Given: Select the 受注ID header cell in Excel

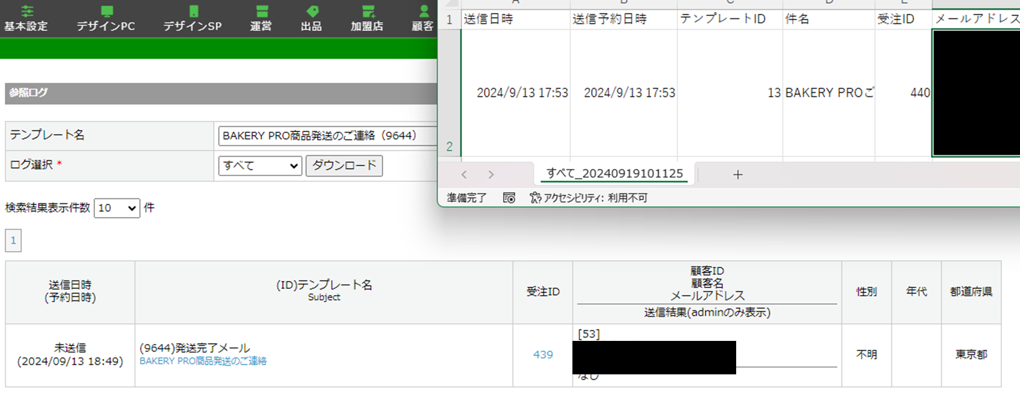Looking at the screenshot, I should pos(904,20).
